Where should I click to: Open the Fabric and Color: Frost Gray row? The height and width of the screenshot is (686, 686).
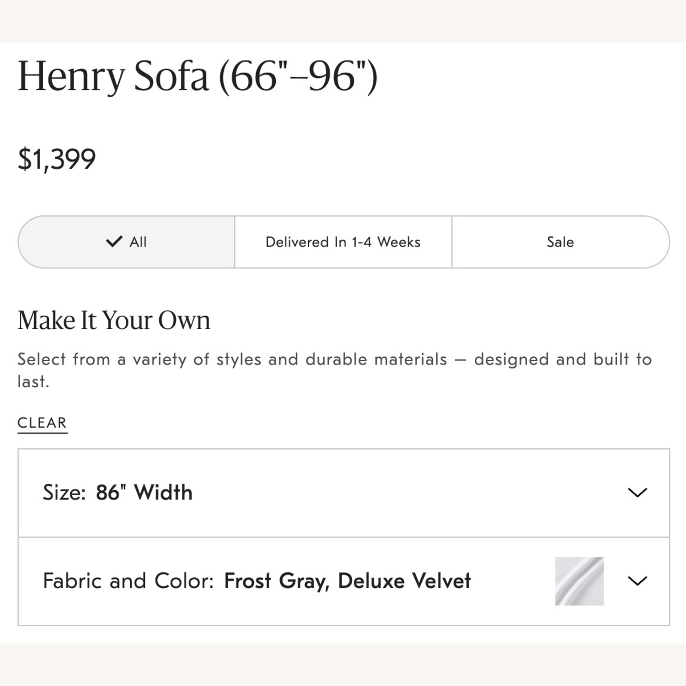click(256, 582)
